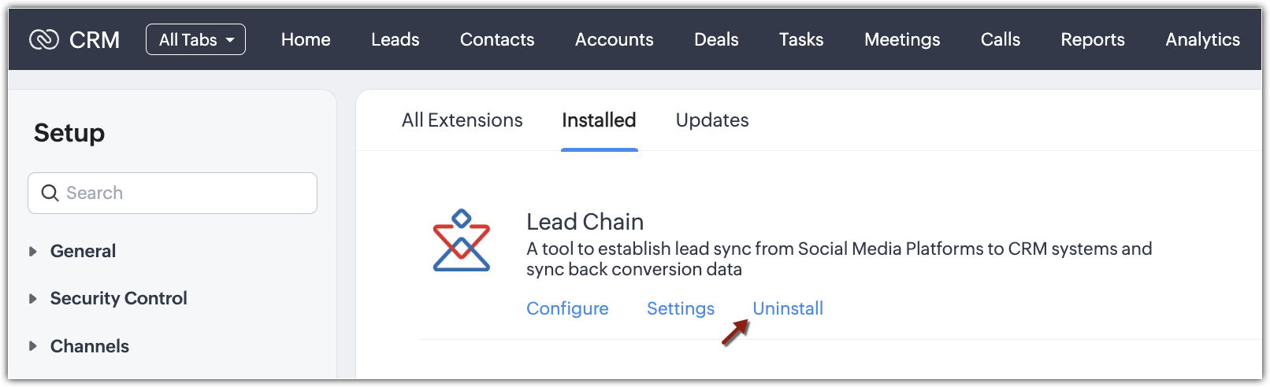Select the Installed tab

(x=599, y=120)
